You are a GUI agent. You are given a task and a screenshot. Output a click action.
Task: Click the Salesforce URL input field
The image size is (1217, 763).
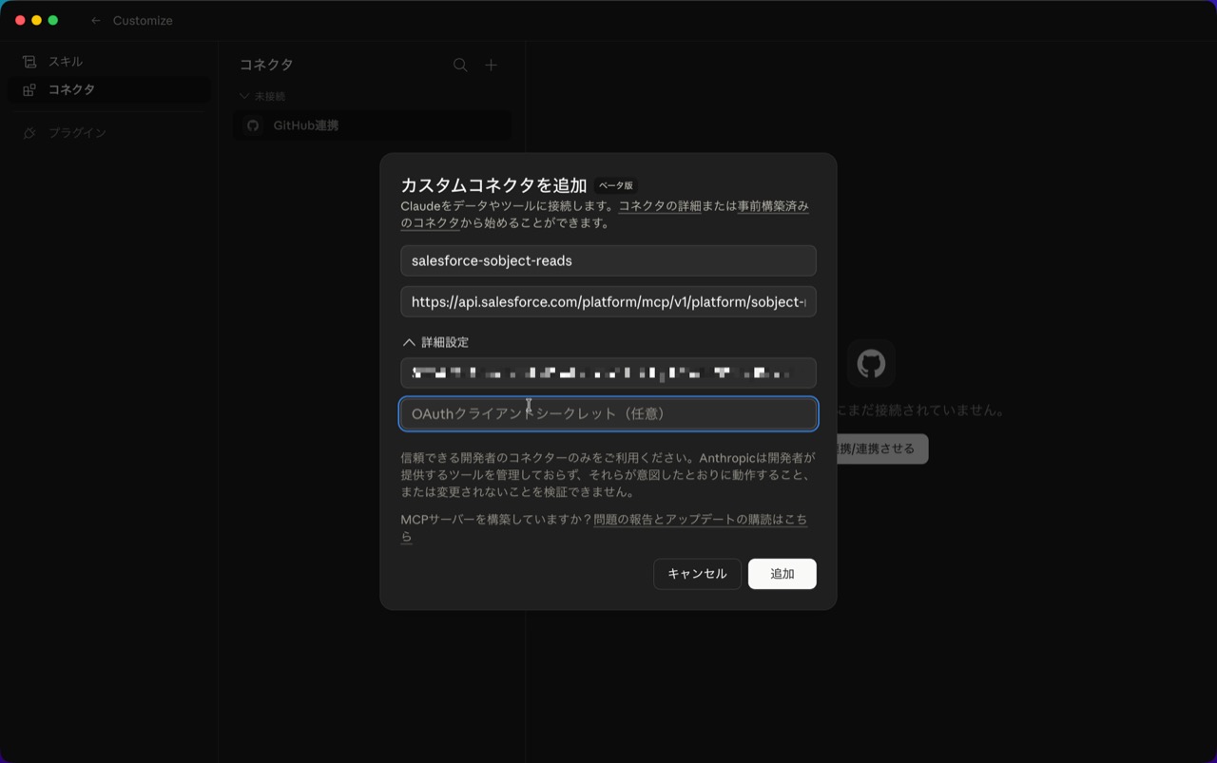608,302
